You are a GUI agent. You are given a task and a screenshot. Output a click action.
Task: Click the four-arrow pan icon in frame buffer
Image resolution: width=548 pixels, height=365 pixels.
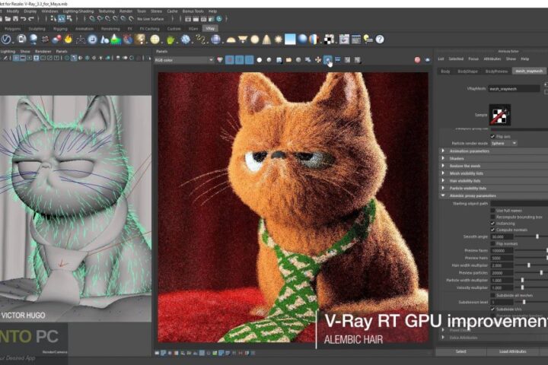317,60
